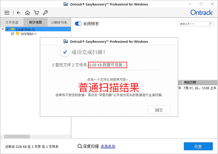This screenshot has height=154, width=218.
Task: Click the SYSTEM~1 folder icon
Action: coord(17,33)
